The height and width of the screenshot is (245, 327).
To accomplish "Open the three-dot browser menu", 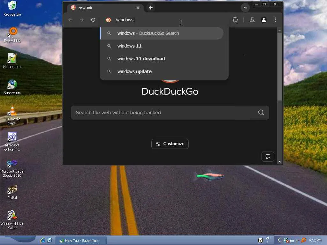I will [x=275, y=20].
